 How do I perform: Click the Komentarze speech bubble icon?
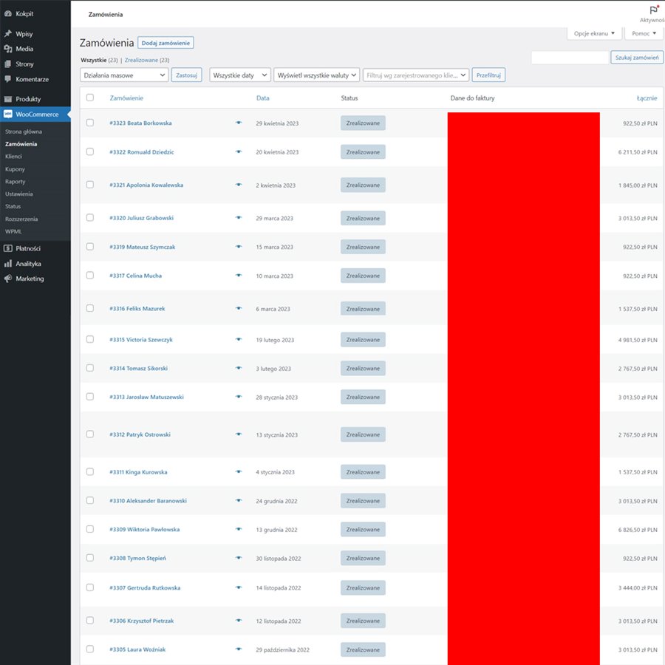coord(8,79)
